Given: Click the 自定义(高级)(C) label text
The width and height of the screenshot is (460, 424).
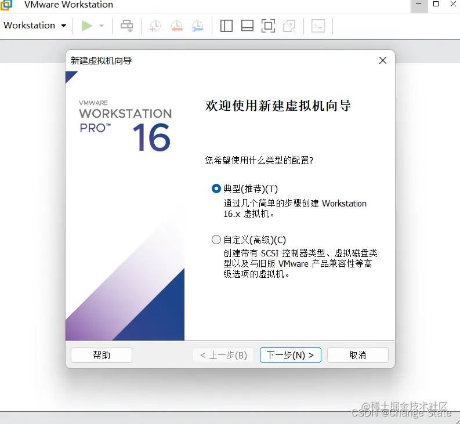Looking at the screenshot, I should coord(255,240).
